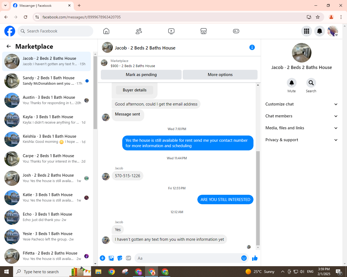The image size is (347, 277).
Task: Open File Explorer from taskbar
Action: tap(98, 272)
